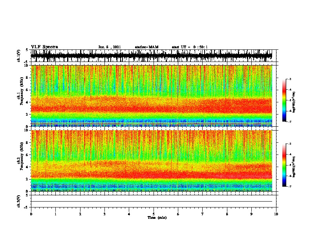This screenshot has height=240, width=311.
Task: Click tick label "9" on Time axis
Action: 251,214
